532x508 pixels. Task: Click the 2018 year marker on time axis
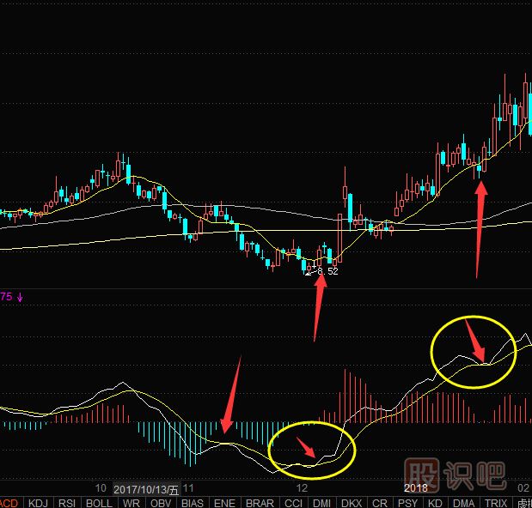click(416, 488)
